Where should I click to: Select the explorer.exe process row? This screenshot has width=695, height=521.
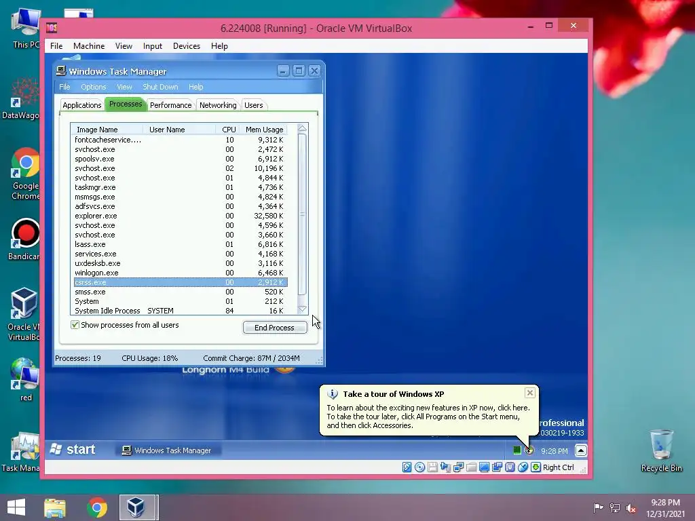[181, 216]
